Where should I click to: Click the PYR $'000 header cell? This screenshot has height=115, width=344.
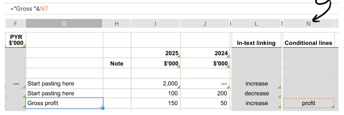[15, 40]
